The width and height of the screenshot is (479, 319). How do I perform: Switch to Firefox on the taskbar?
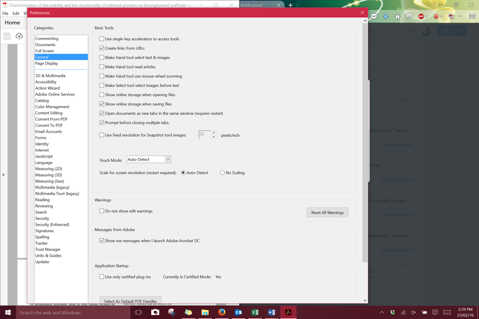pos(222,312)
